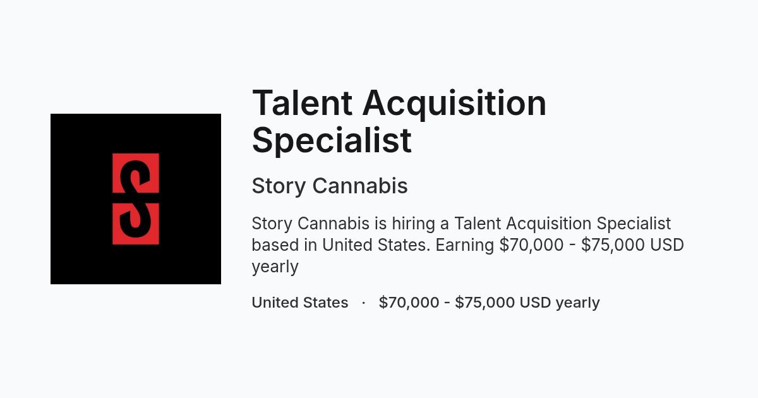Open the Talent Acquisition Specialist job title
This screenshot has width=758, height=398.
(399, 121)
